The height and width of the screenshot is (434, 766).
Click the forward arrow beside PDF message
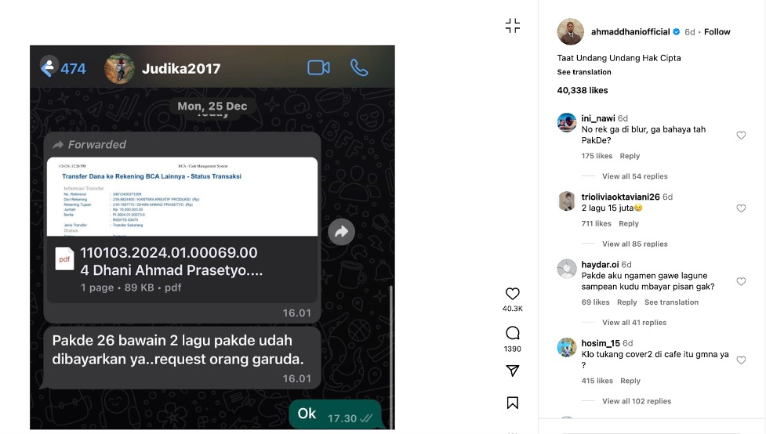(x=342, y=232)
